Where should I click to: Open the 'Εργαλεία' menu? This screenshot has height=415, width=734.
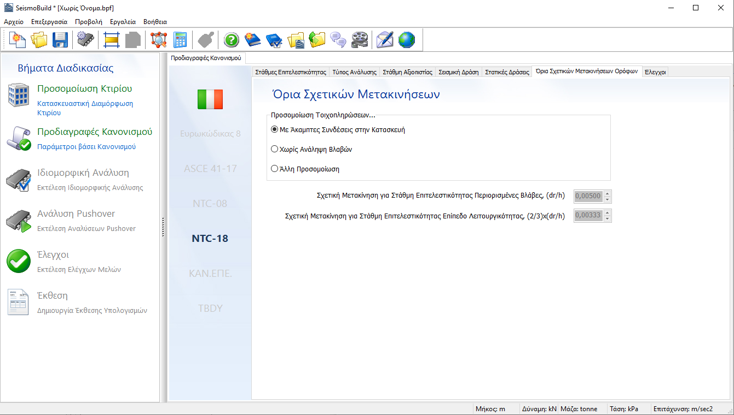point(123,22)
